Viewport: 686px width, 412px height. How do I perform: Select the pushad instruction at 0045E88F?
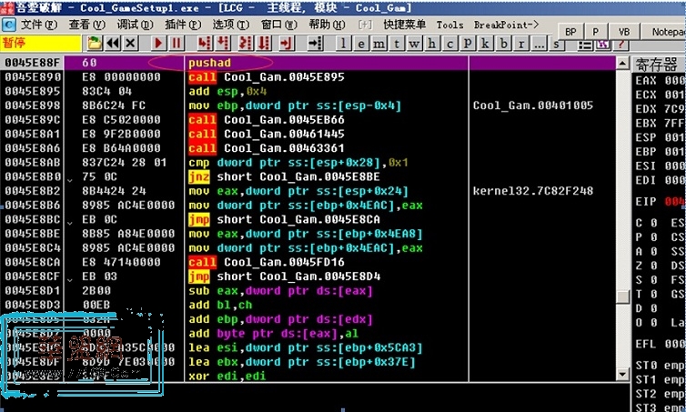[210, 63]
